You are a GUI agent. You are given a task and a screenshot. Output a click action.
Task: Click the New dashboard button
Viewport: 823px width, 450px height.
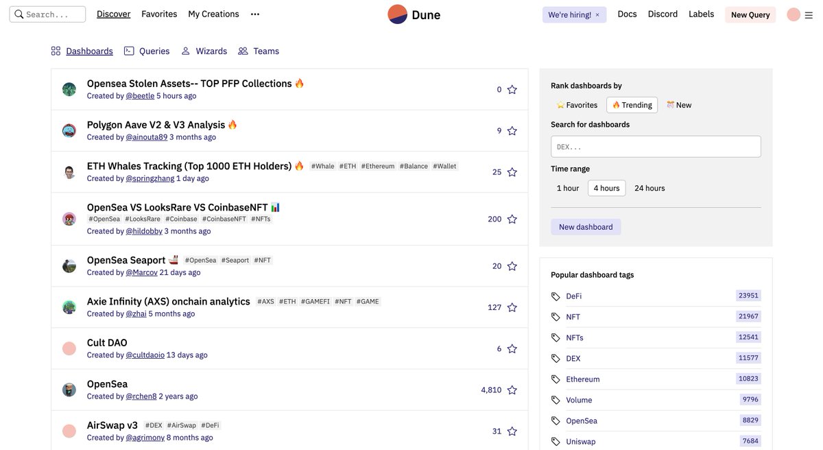[586, 226]
